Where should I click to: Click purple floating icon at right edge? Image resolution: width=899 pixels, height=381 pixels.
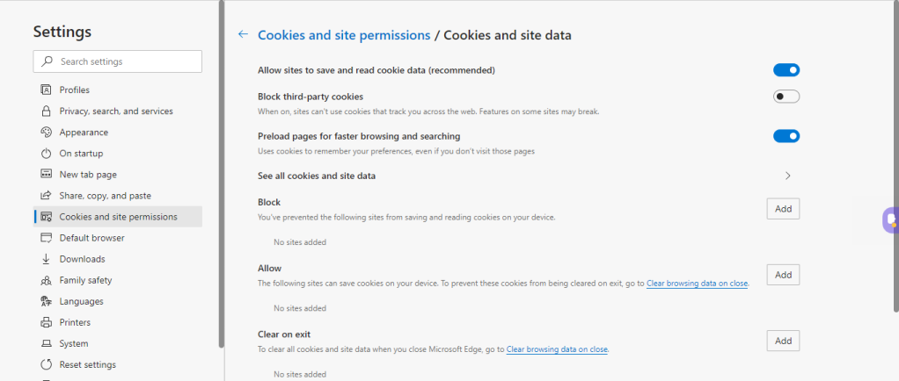click(890, 219)
